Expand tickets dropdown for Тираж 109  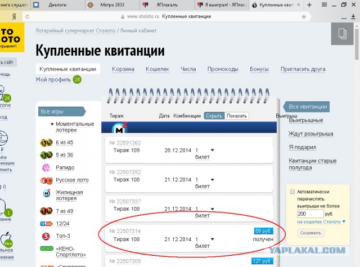pyautogui.click(x=213, y=150)
